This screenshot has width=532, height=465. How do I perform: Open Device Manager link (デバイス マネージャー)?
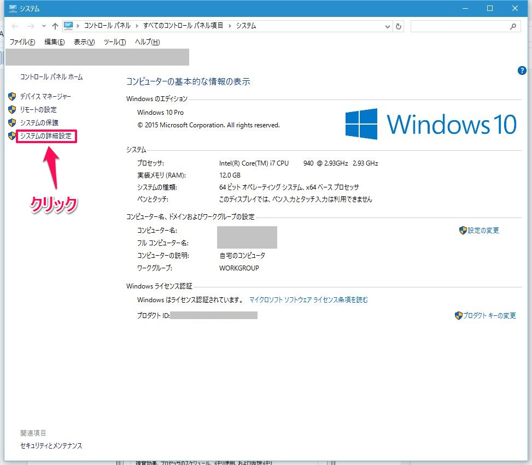45,97
